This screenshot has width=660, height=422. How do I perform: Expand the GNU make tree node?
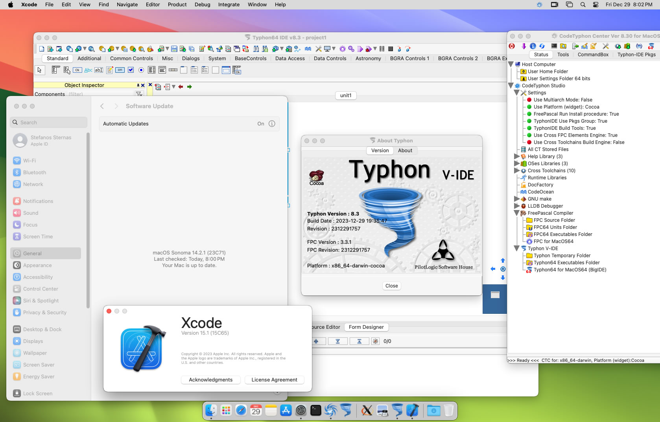tap(517, 199)
